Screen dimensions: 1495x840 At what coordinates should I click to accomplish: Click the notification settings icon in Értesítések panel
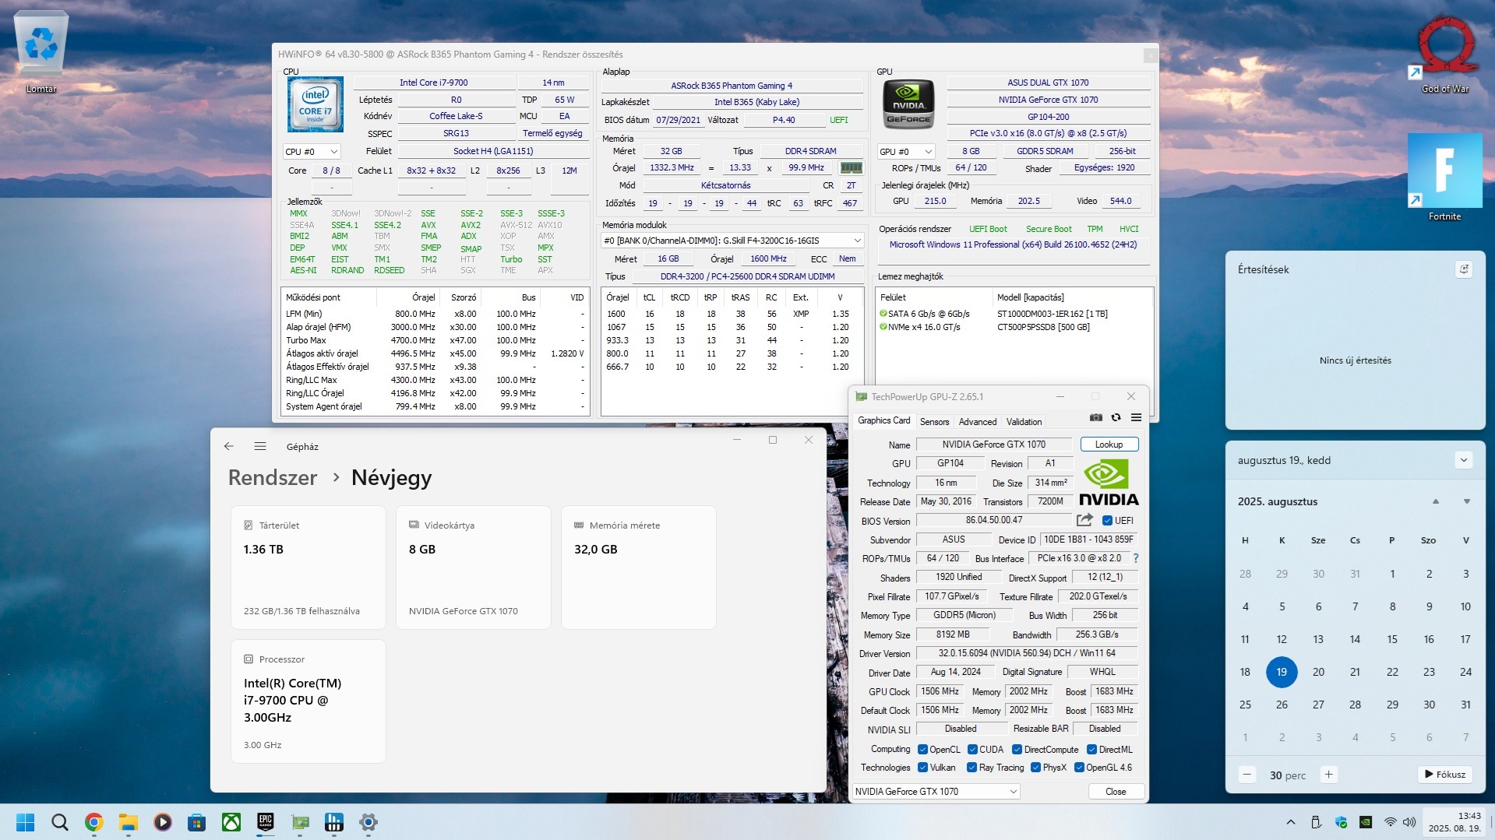[1464, 269]
